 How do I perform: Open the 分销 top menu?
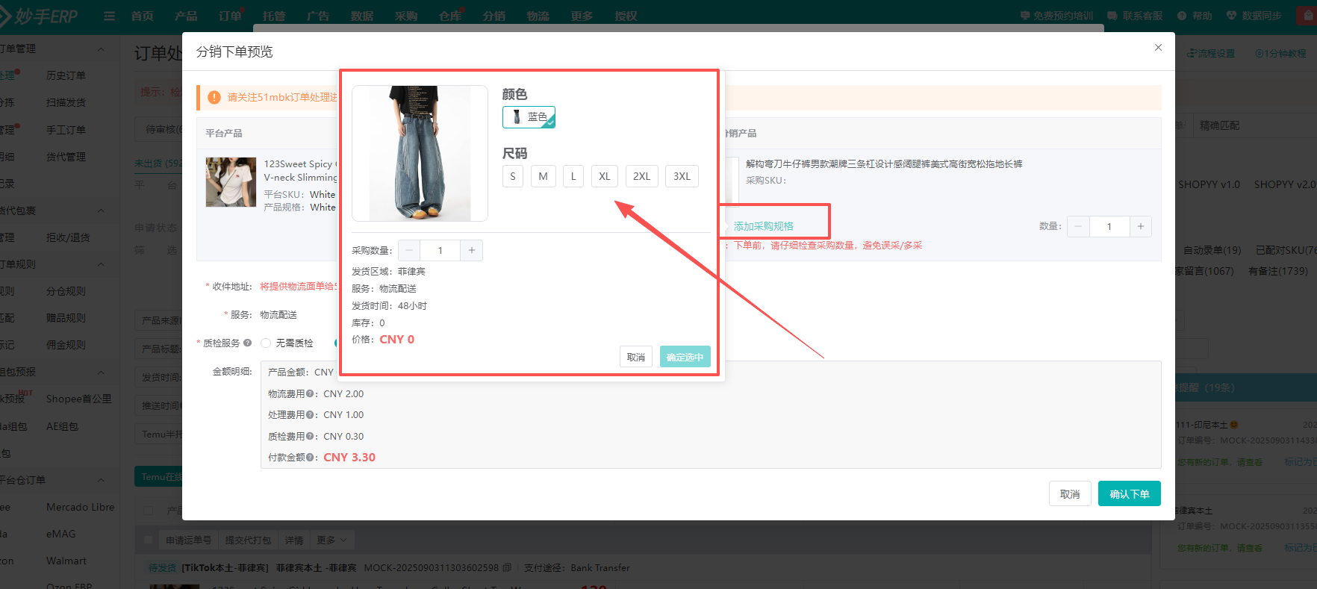(x=494, y=16)
